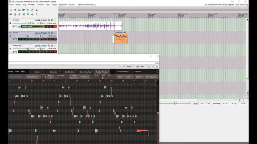This screenshot has height=144, width=257.
Task: Toggle the locking padlock icon
Action: [x=37, y=14]
